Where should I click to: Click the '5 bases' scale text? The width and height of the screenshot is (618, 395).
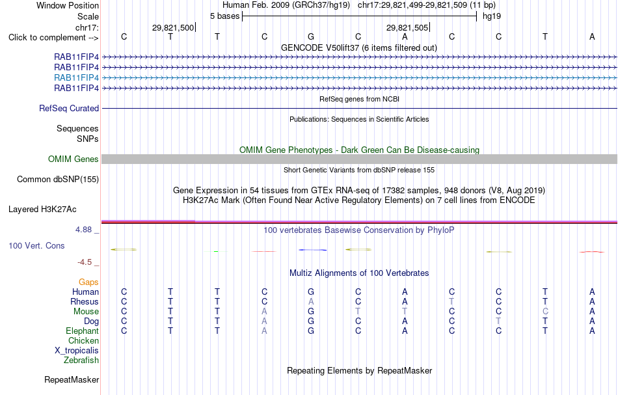[x=224, y=16]
